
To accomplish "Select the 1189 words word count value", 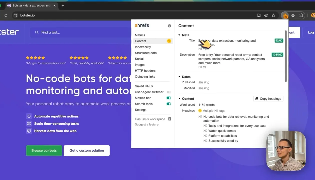I will pos(206,105).
